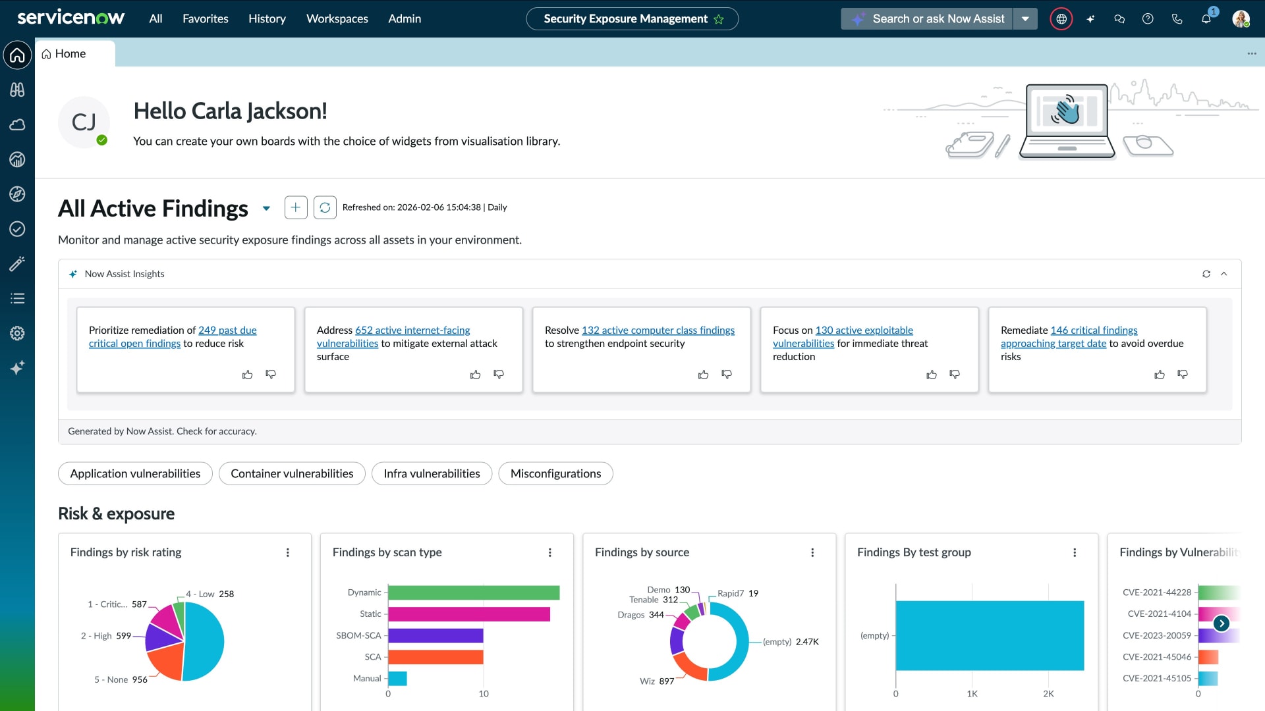Click the Container vulnerabilities filter button

point(292,473)
